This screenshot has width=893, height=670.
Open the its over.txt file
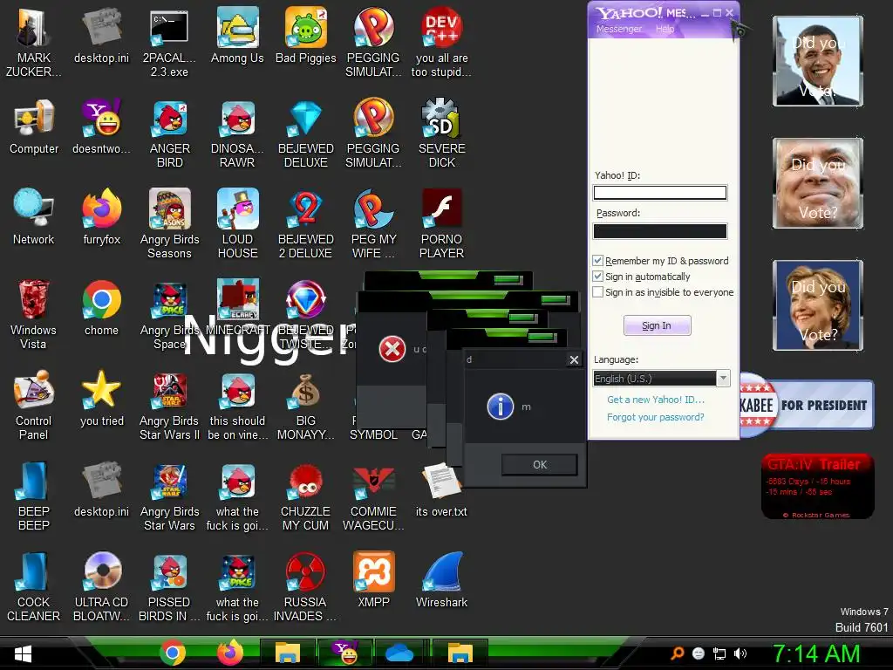coord(441,489)
